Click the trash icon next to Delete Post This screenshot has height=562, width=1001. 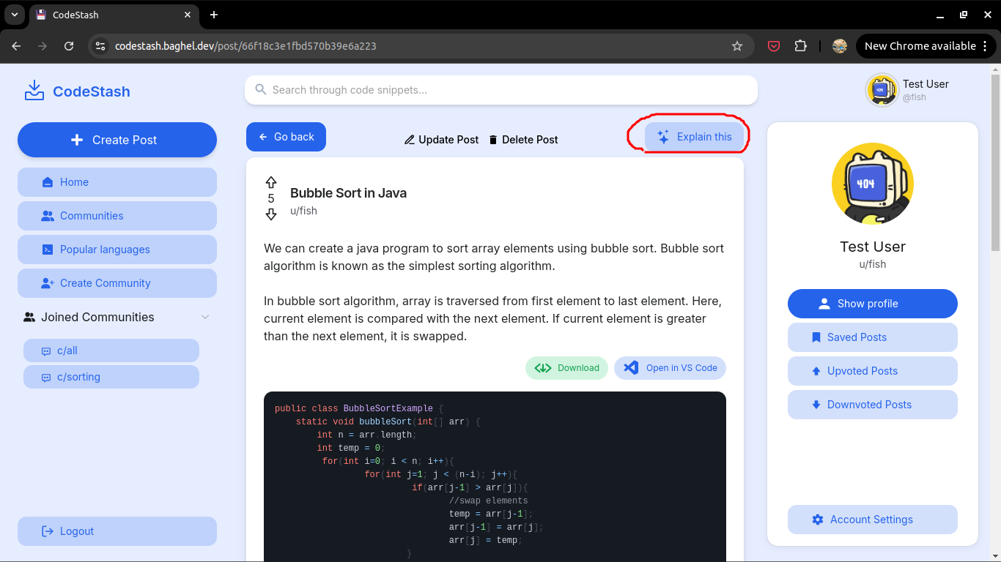click(x=492, y=139)
